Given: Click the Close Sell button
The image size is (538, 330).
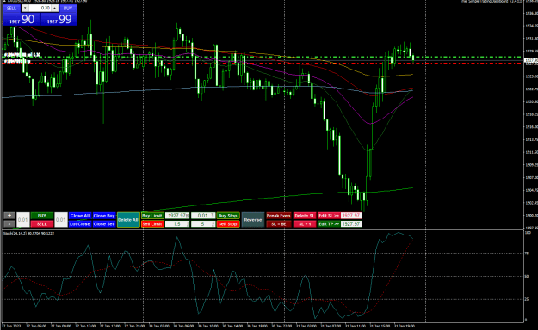Looking at the screenshot, I should [104, 224].
